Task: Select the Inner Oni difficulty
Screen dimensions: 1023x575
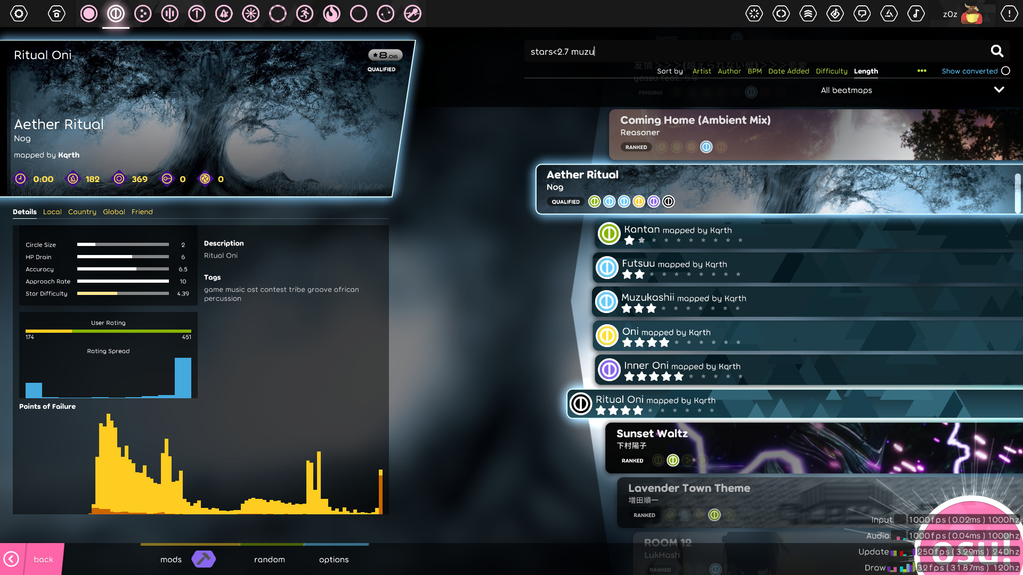Action: tap(808, 370)
